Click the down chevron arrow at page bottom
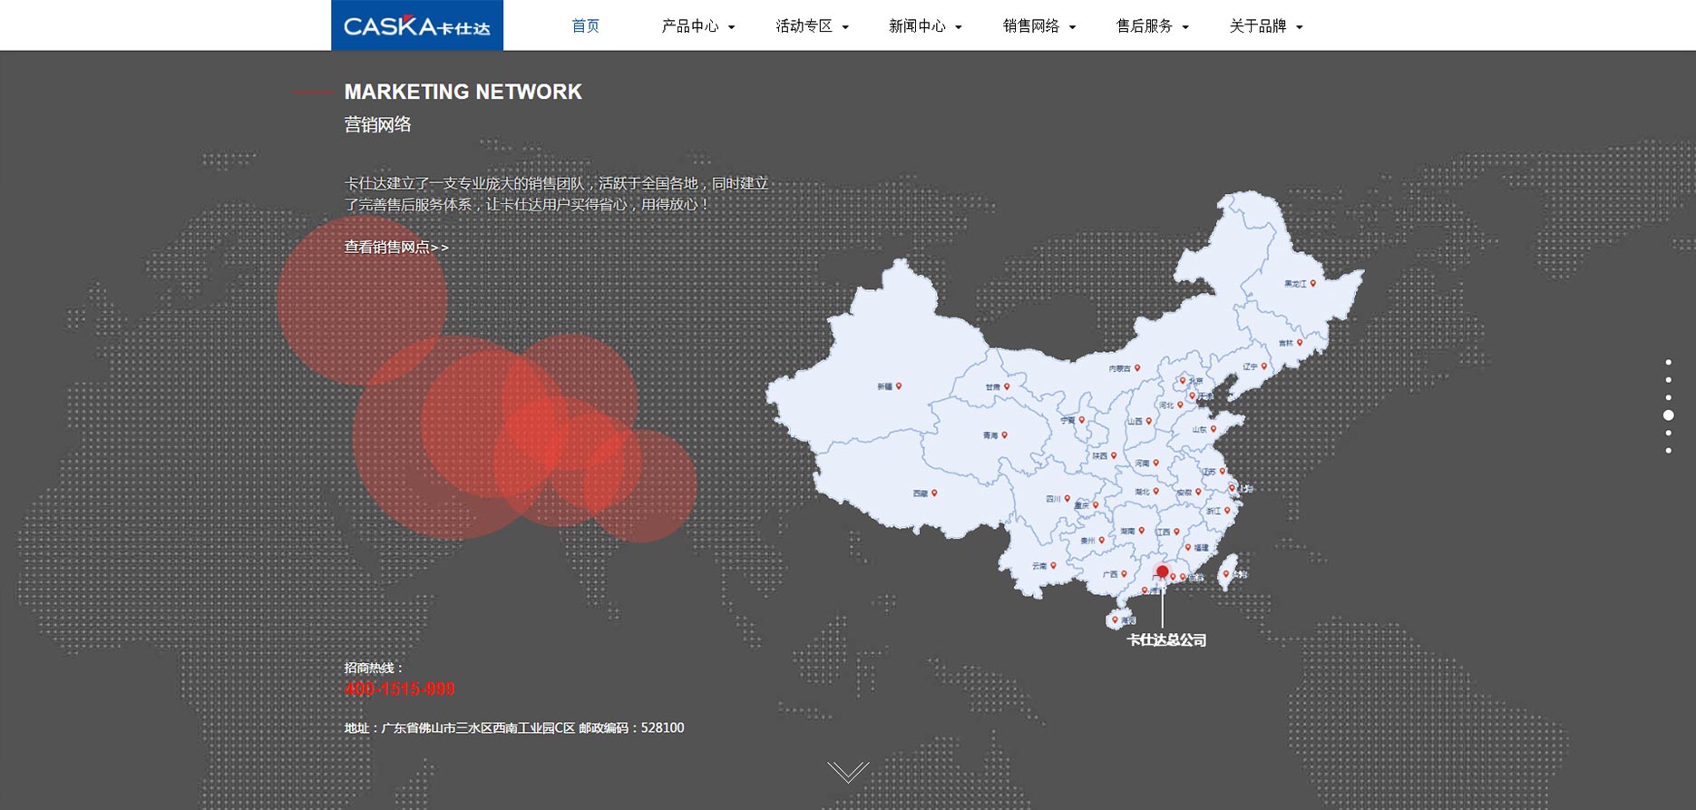1696x810 pixels. [x=848, y=772]
